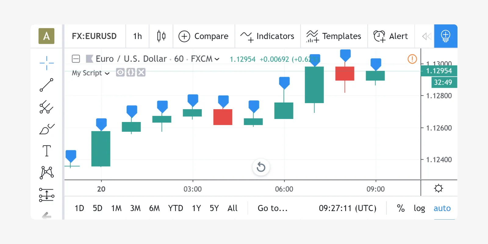Click the candlestick chart style icon

pyautogui.click(x=161, y=36)
